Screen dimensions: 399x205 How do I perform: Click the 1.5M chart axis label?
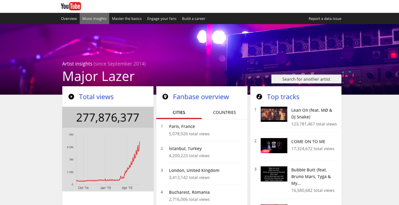[70, 172]
